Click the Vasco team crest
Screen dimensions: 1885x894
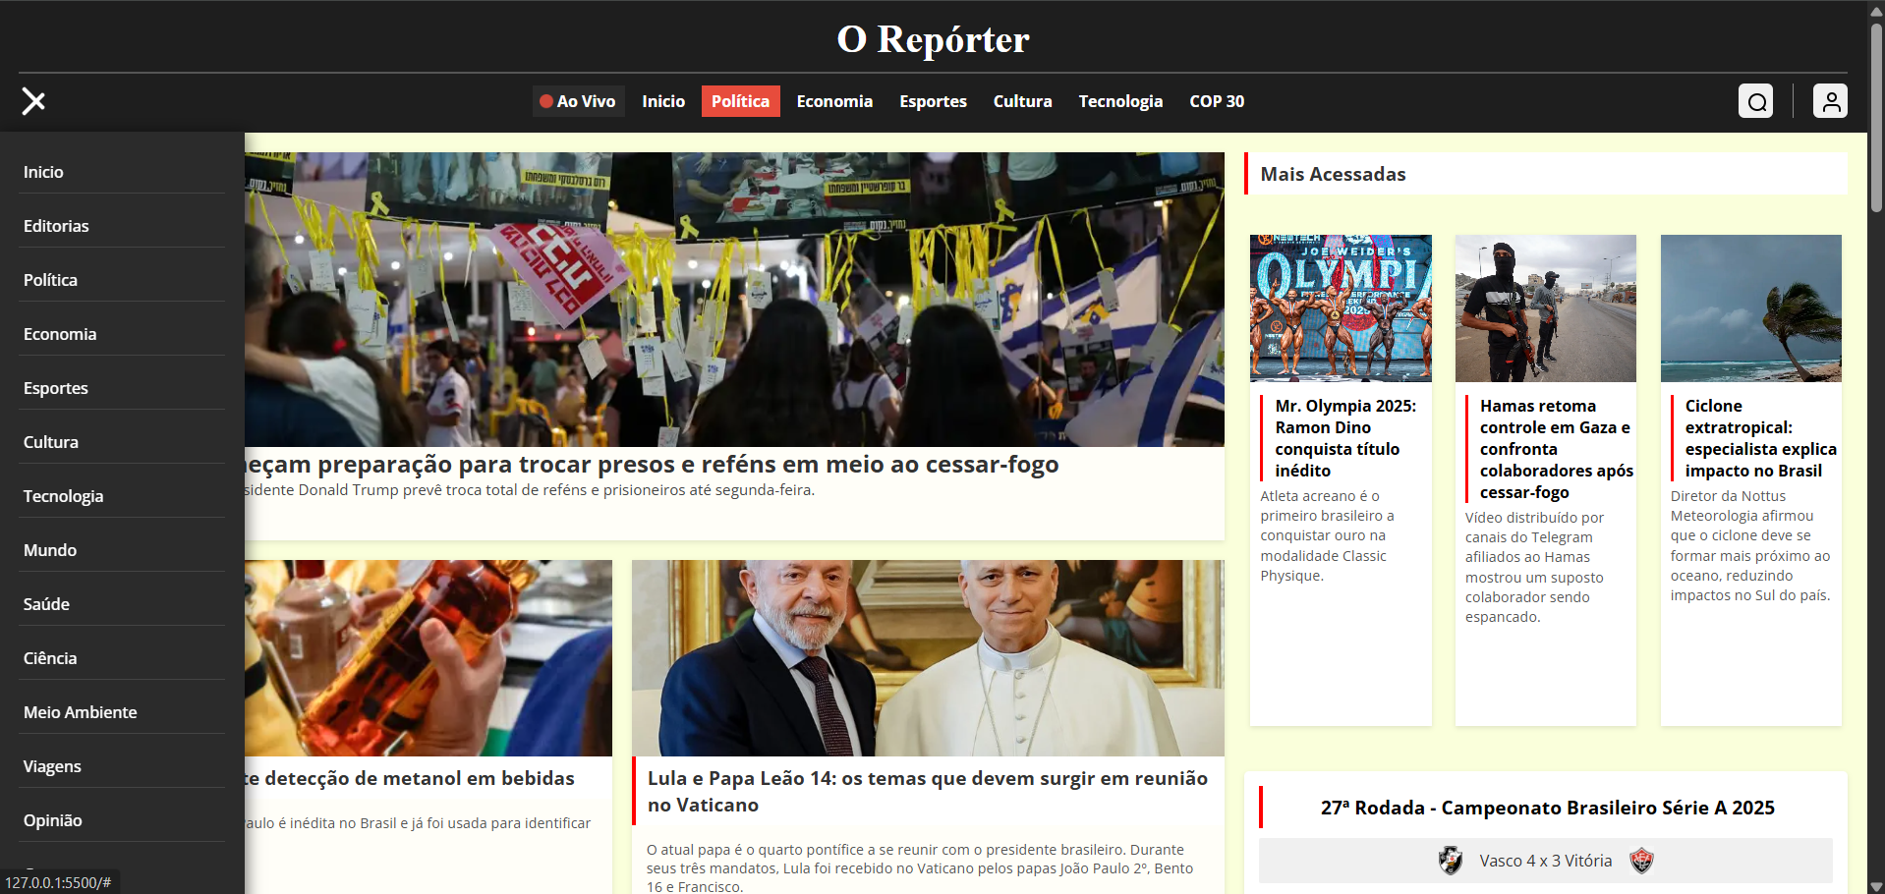click(x=1452, y=861)
